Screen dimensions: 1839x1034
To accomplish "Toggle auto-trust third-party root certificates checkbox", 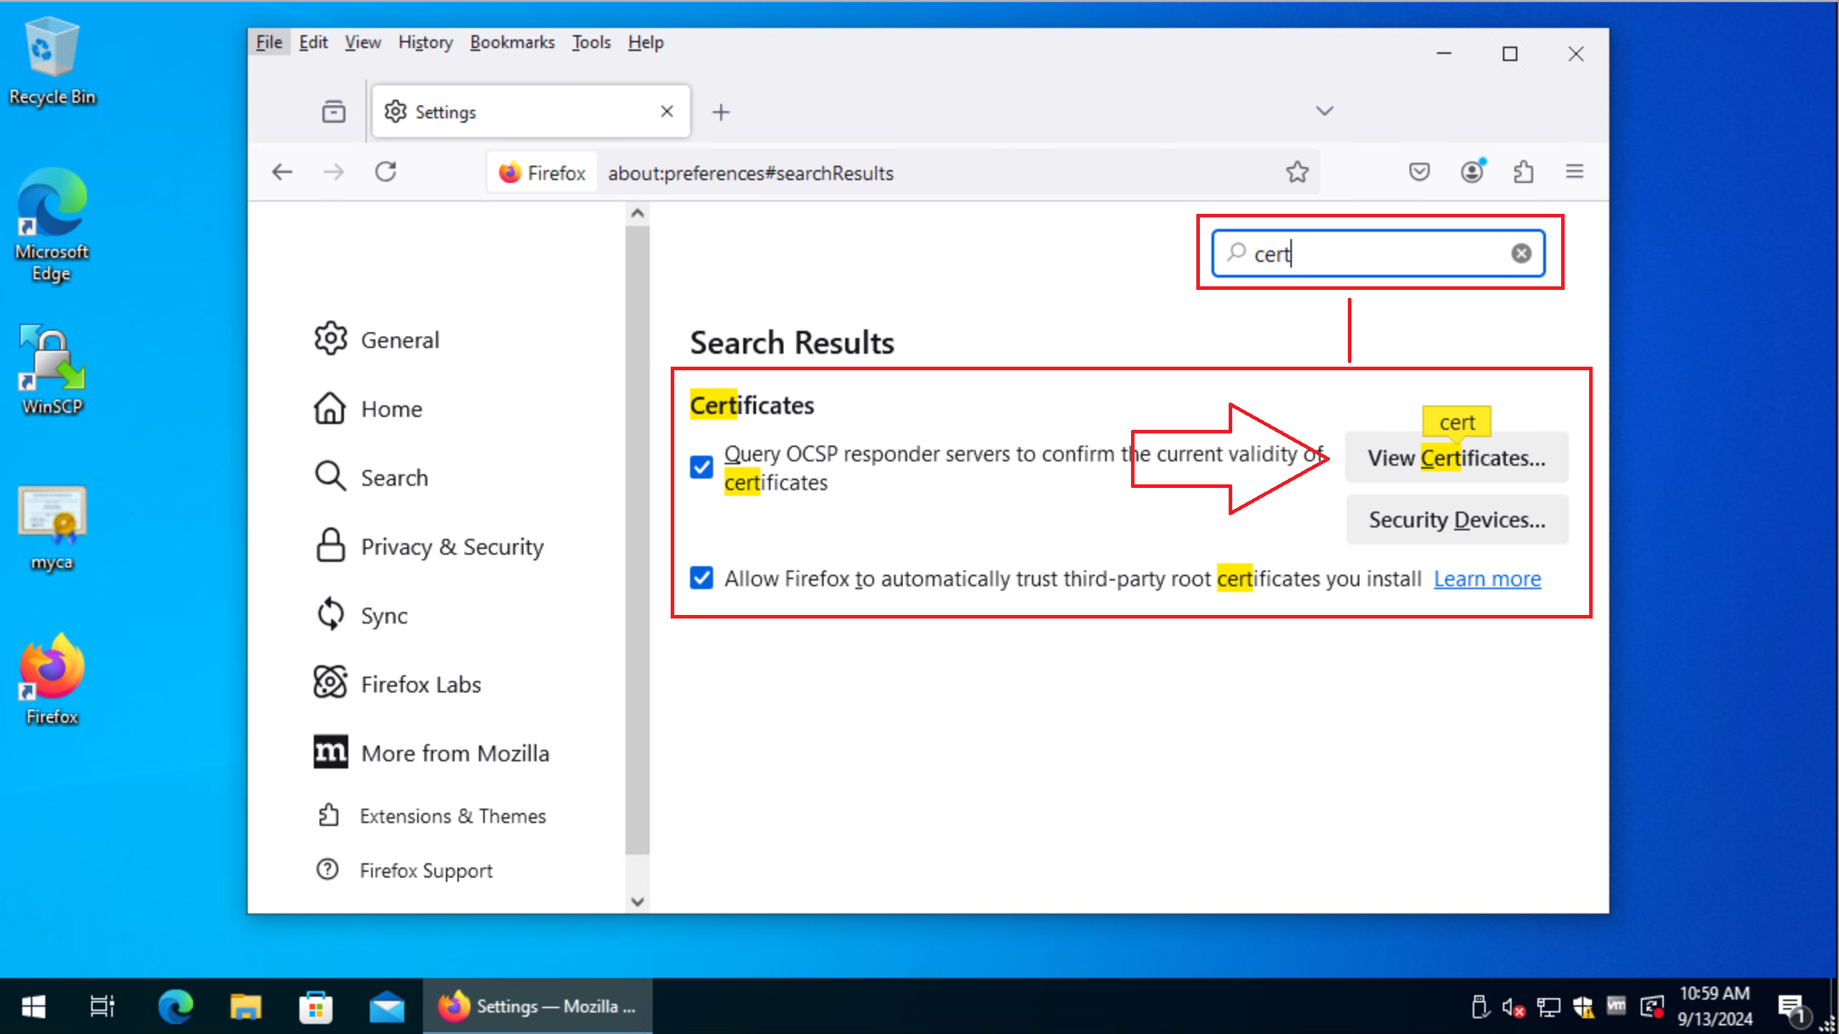I will coord(702,578).
